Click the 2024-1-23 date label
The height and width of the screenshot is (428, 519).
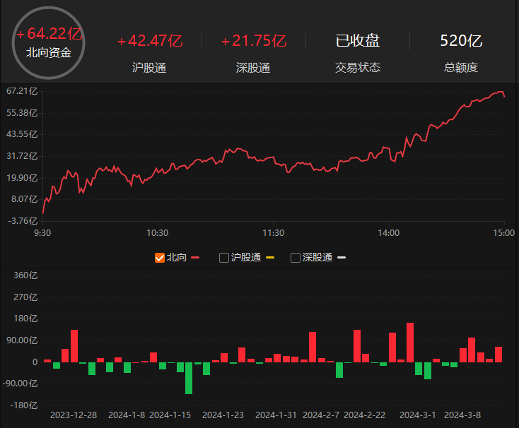click(x=223, y=415)
